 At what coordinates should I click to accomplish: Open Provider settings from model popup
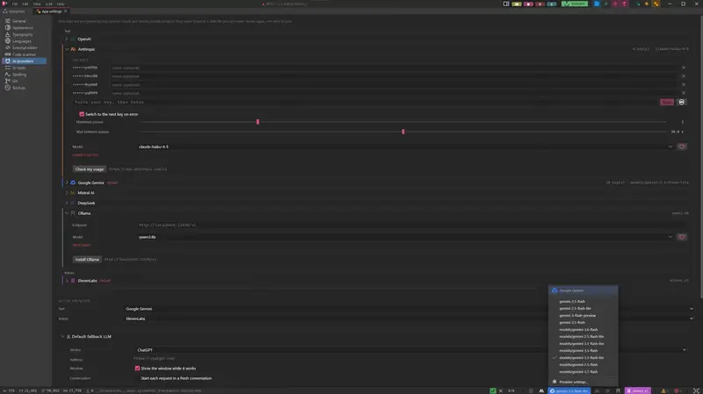pyautogui.click(x=573, y=382)
